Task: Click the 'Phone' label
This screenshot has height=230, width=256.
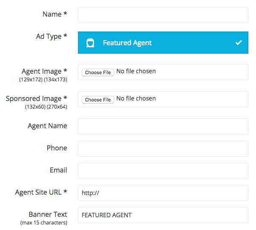Action: point(57,148)
